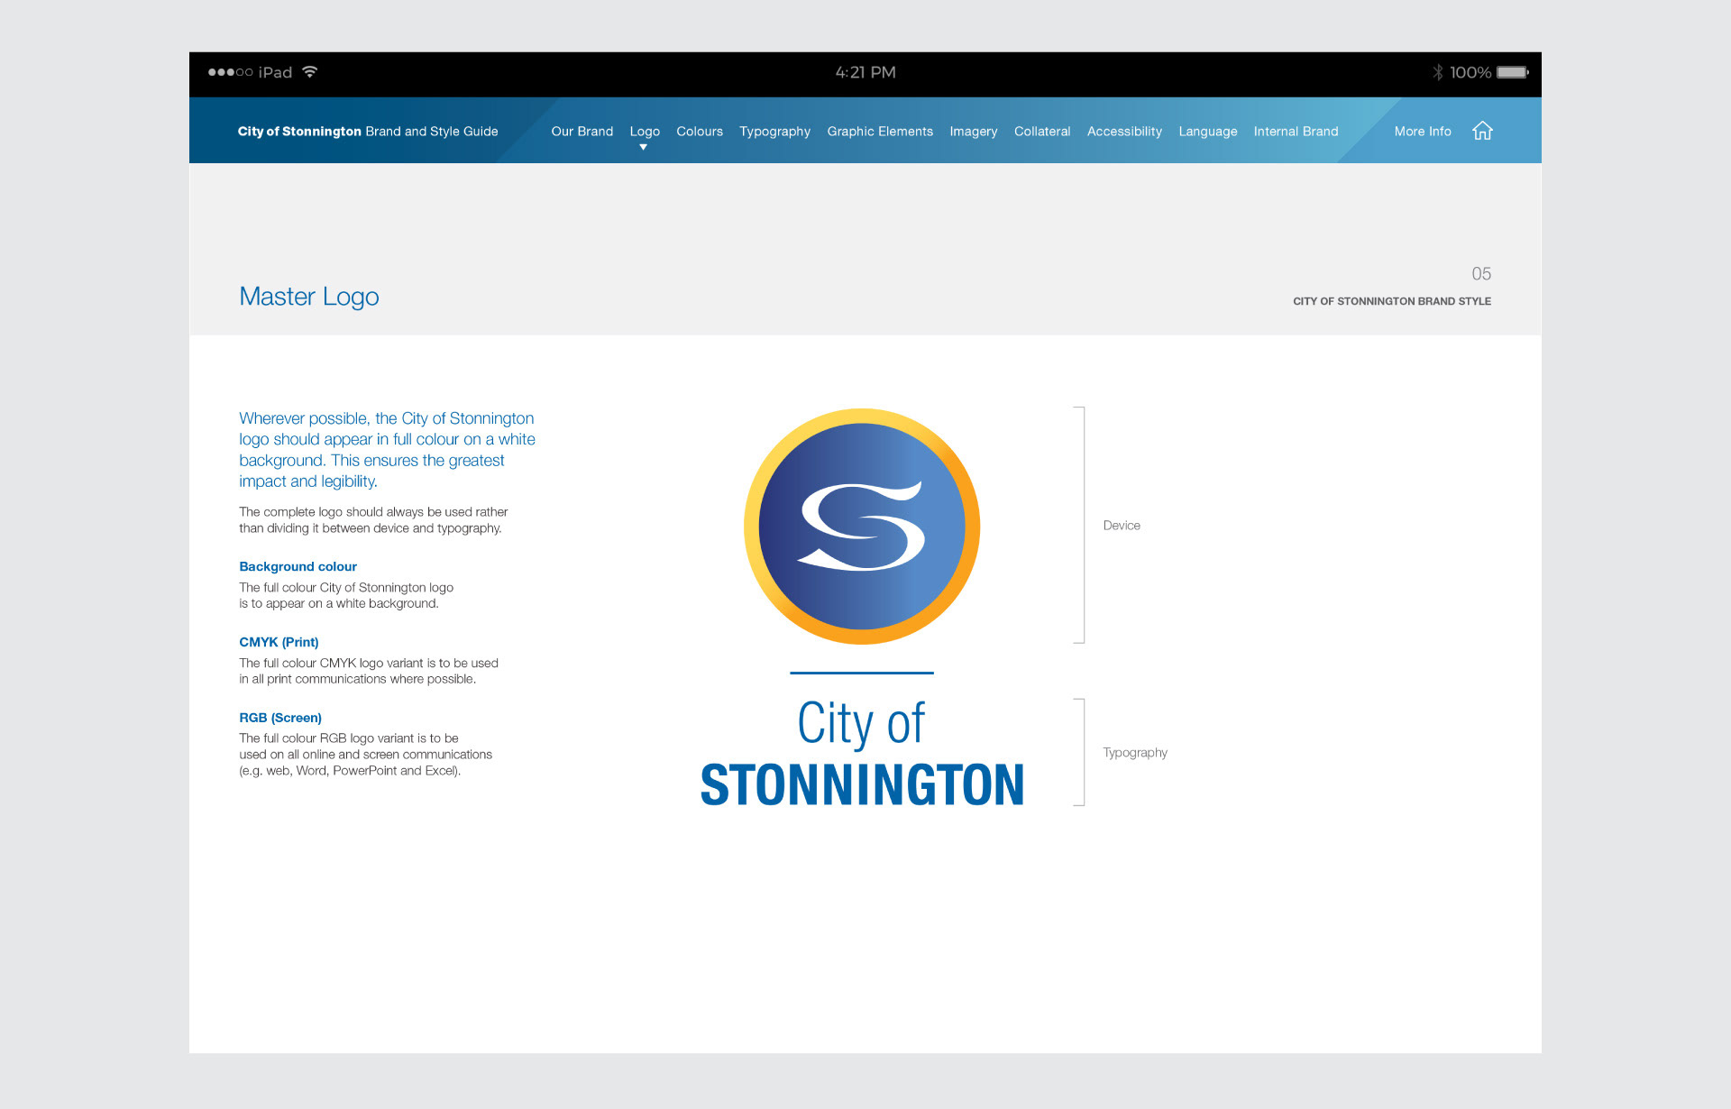Screen dimensions: 1731x1109
Task: Click the page number 05
Action: (1481, 274)
